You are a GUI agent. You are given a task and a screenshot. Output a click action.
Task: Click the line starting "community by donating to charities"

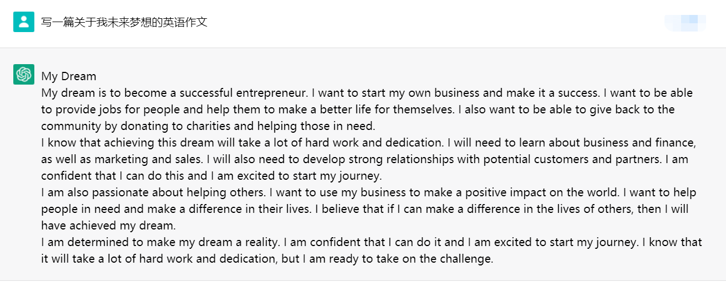[208, 126]
